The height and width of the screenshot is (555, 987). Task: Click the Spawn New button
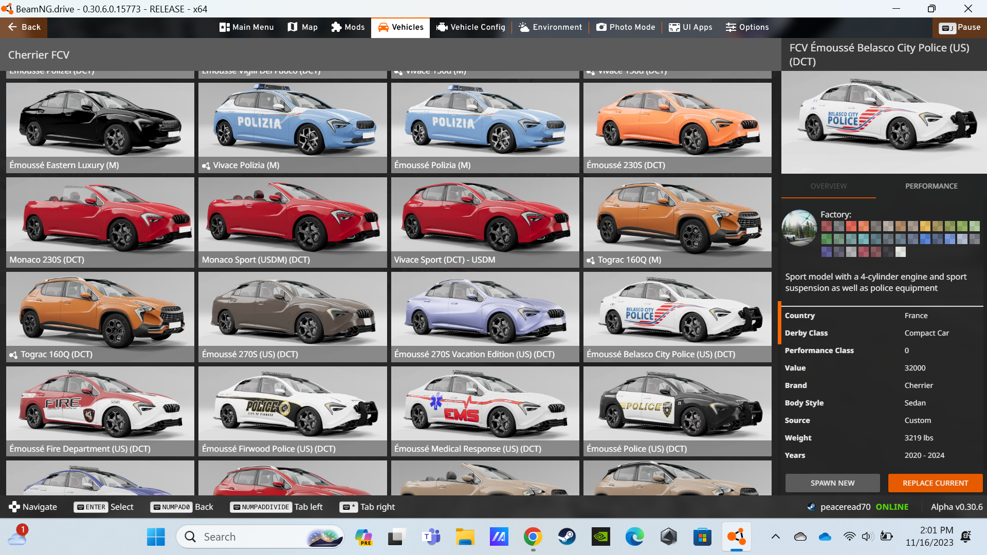tap(832, 483)
